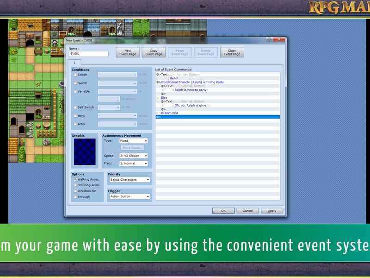Screen dimensions: 370x278
Task: Open the Trigger dropdown showing Action Button
Action: (x=129, y=196)
